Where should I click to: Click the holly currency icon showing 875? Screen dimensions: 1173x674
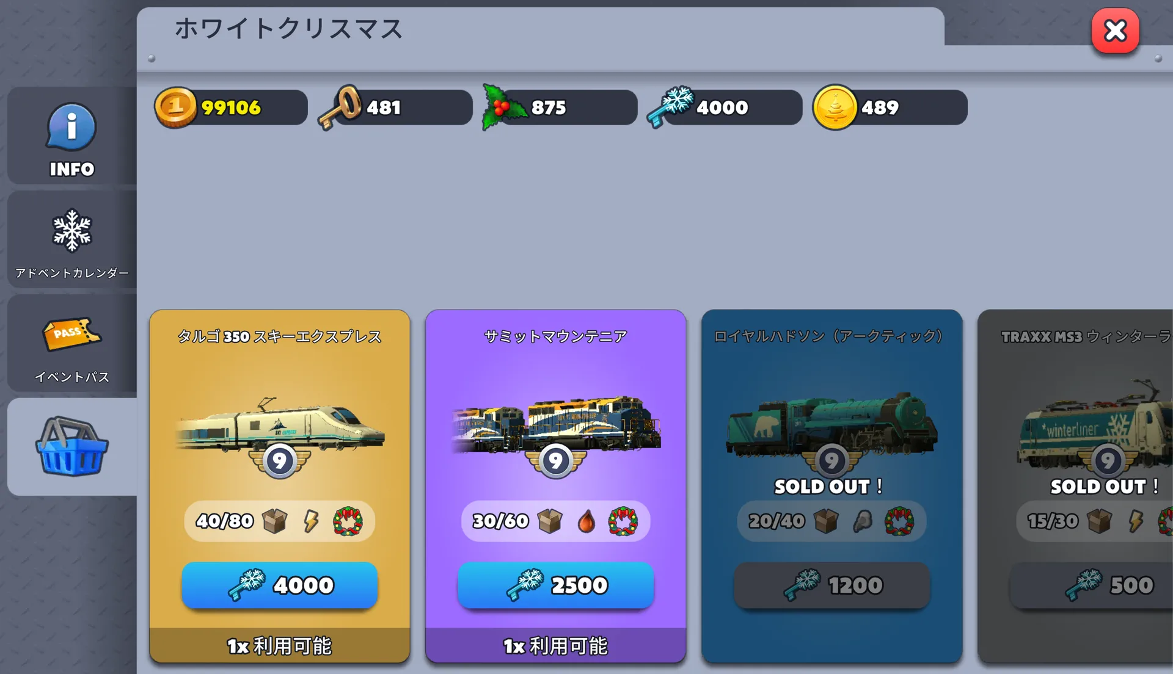(x=504, y=107)
